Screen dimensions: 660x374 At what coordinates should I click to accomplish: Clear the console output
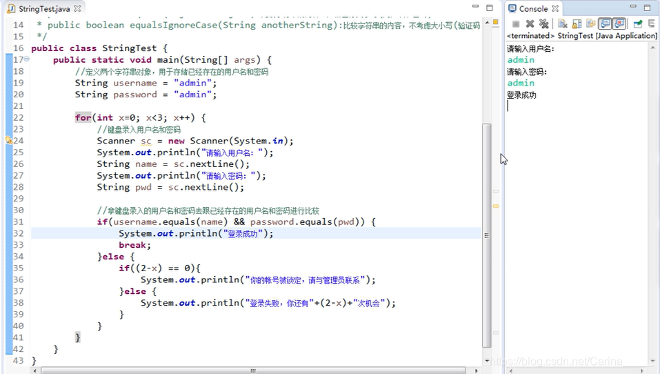562,24
